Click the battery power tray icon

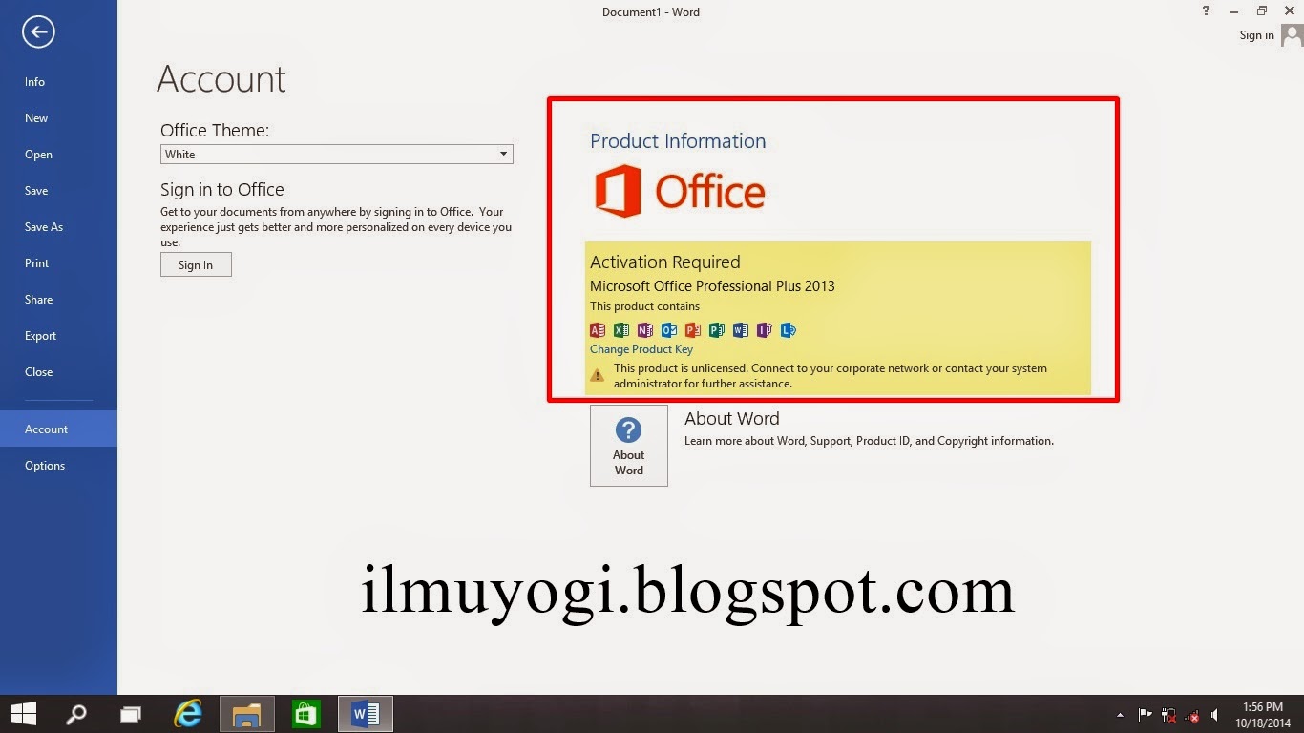(1167, 714)
